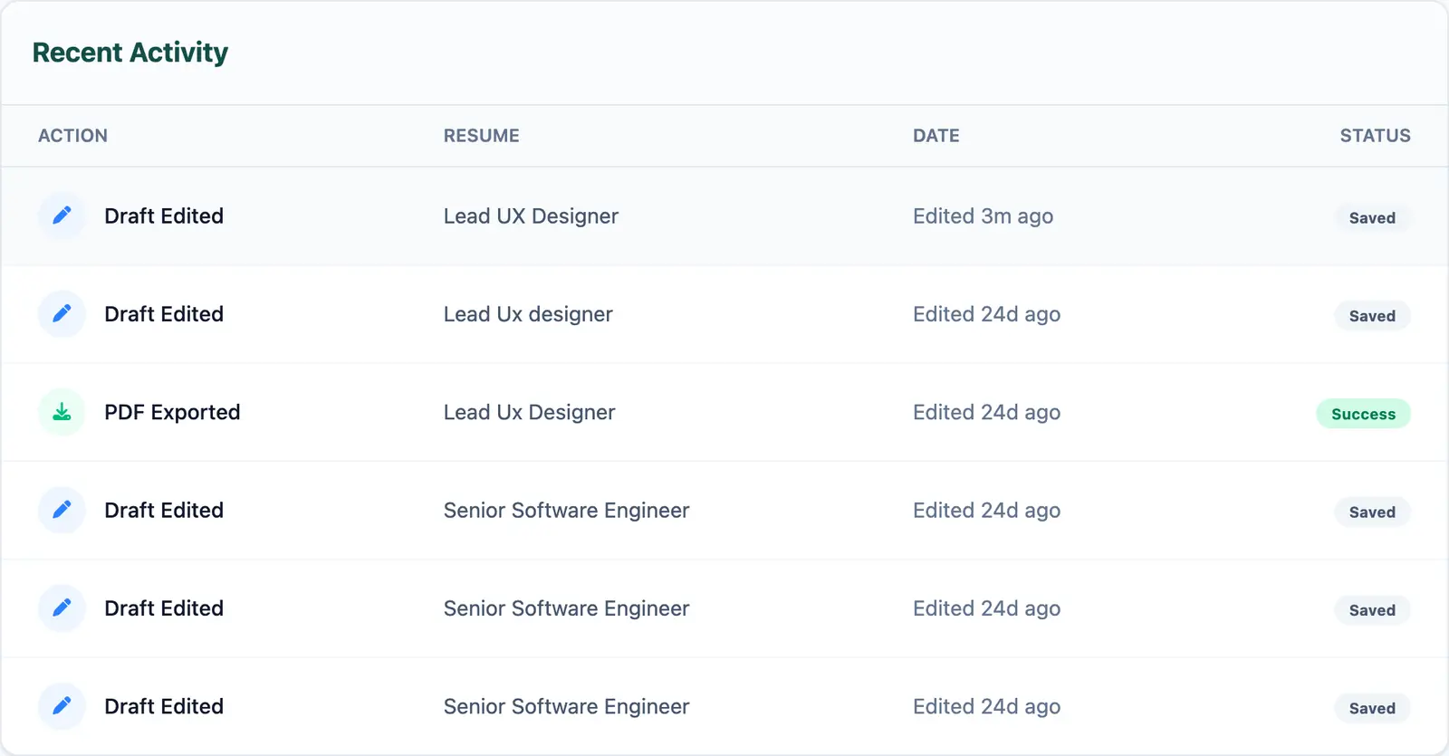Open the 'Lead UX Designer' resume edited 3m ago
Screen dimensions: 1449x756
pos(531,216)
